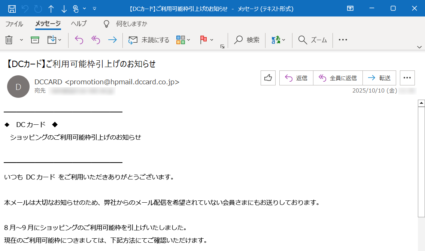
Task: Archive this message using the toolbar
Action: [x=35, y=40]
